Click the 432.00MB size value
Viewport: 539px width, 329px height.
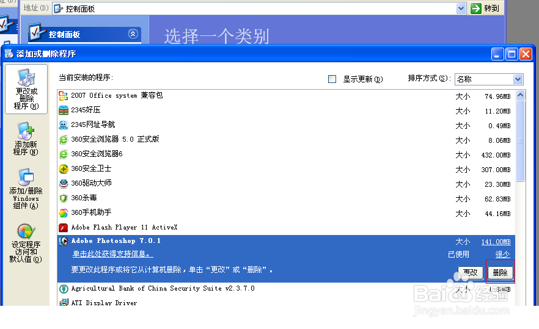496,155
